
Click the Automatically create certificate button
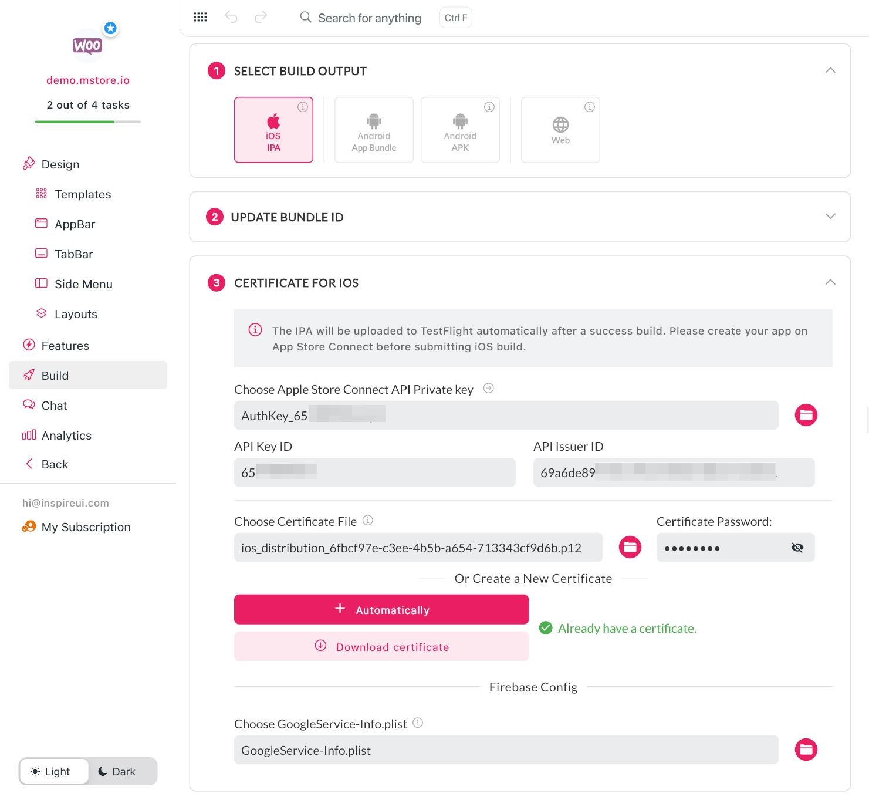coord(381,609)
